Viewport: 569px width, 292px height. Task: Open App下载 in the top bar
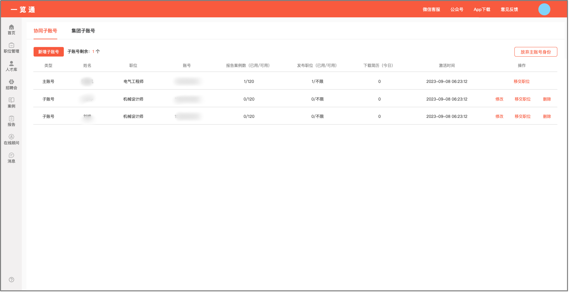(482, 9)
